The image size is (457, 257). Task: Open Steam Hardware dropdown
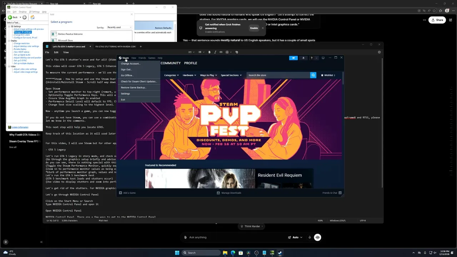[x=190, y=75]
